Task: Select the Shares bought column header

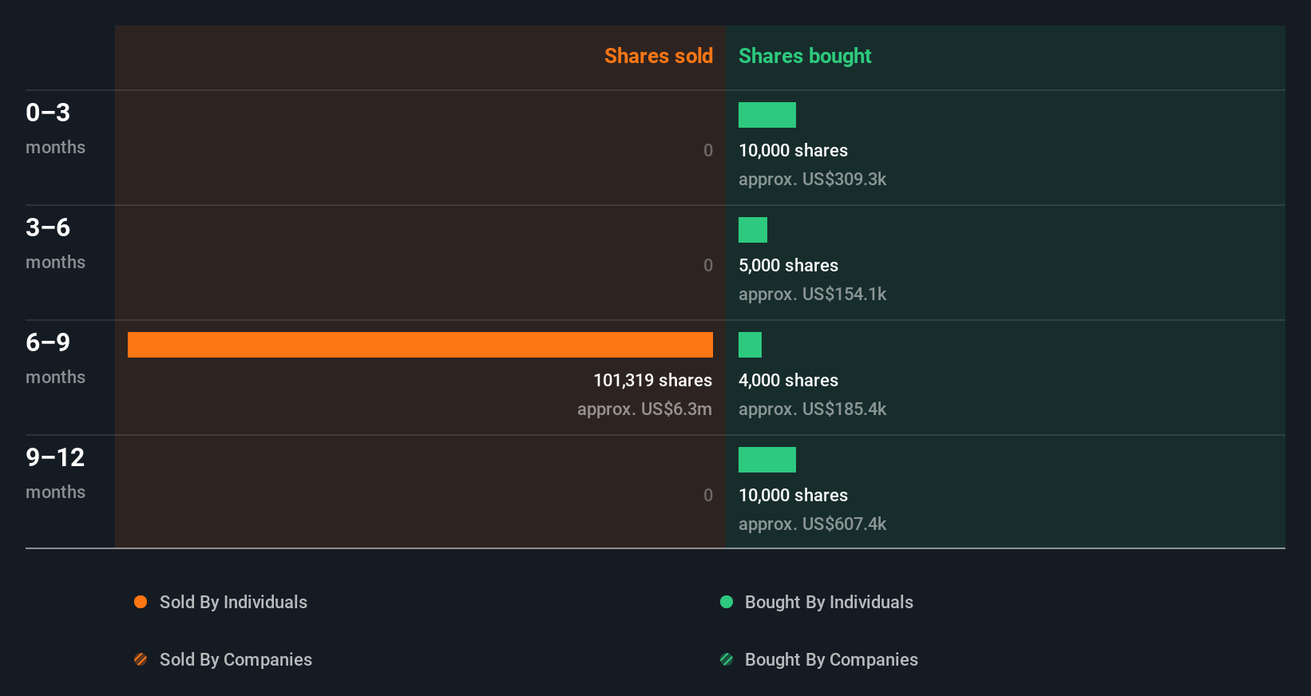Action: point(805,56)
